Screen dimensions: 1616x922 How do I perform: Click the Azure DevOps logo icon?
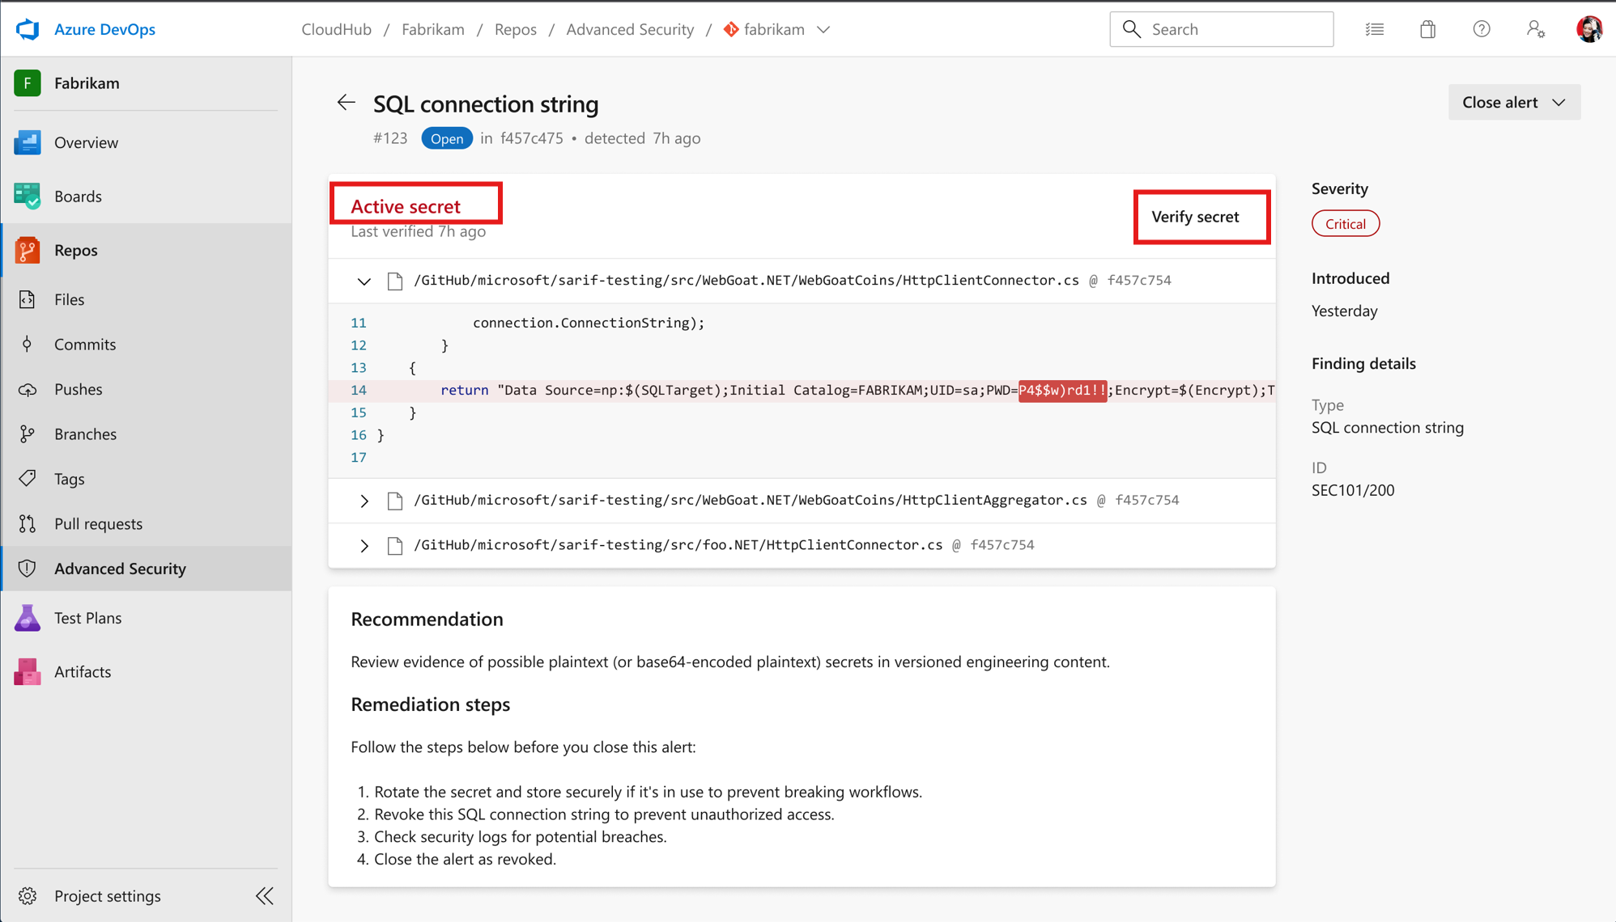pos(28,29)
